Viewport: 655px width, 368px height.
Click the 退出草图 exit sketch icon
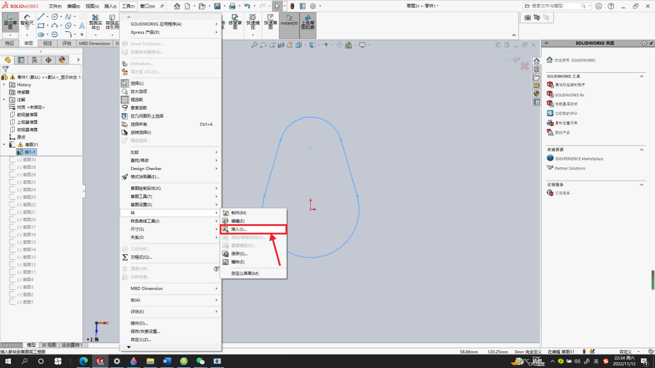point(10,22)
